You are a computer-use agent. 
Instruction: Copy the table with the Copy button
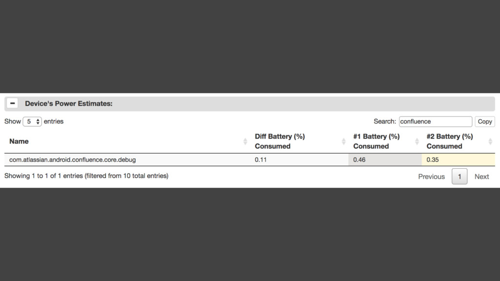pos(485,121)
